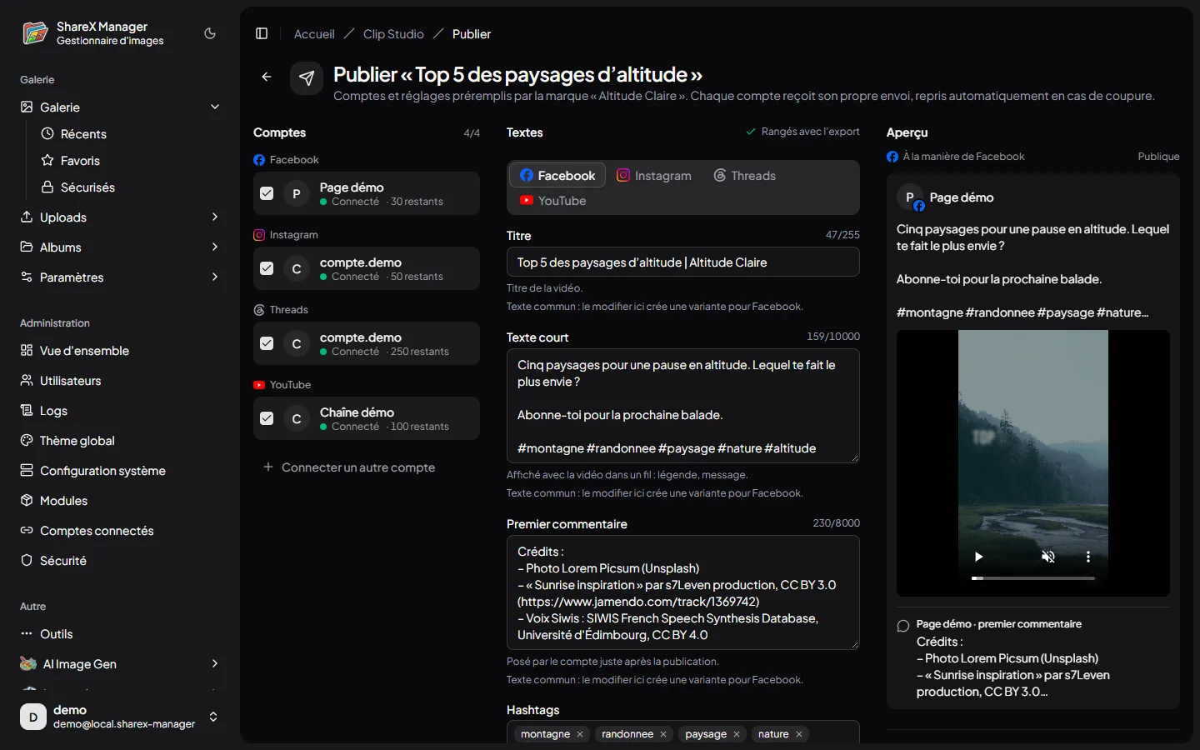Click the paper plane publish icon

(x=307, y=78)
